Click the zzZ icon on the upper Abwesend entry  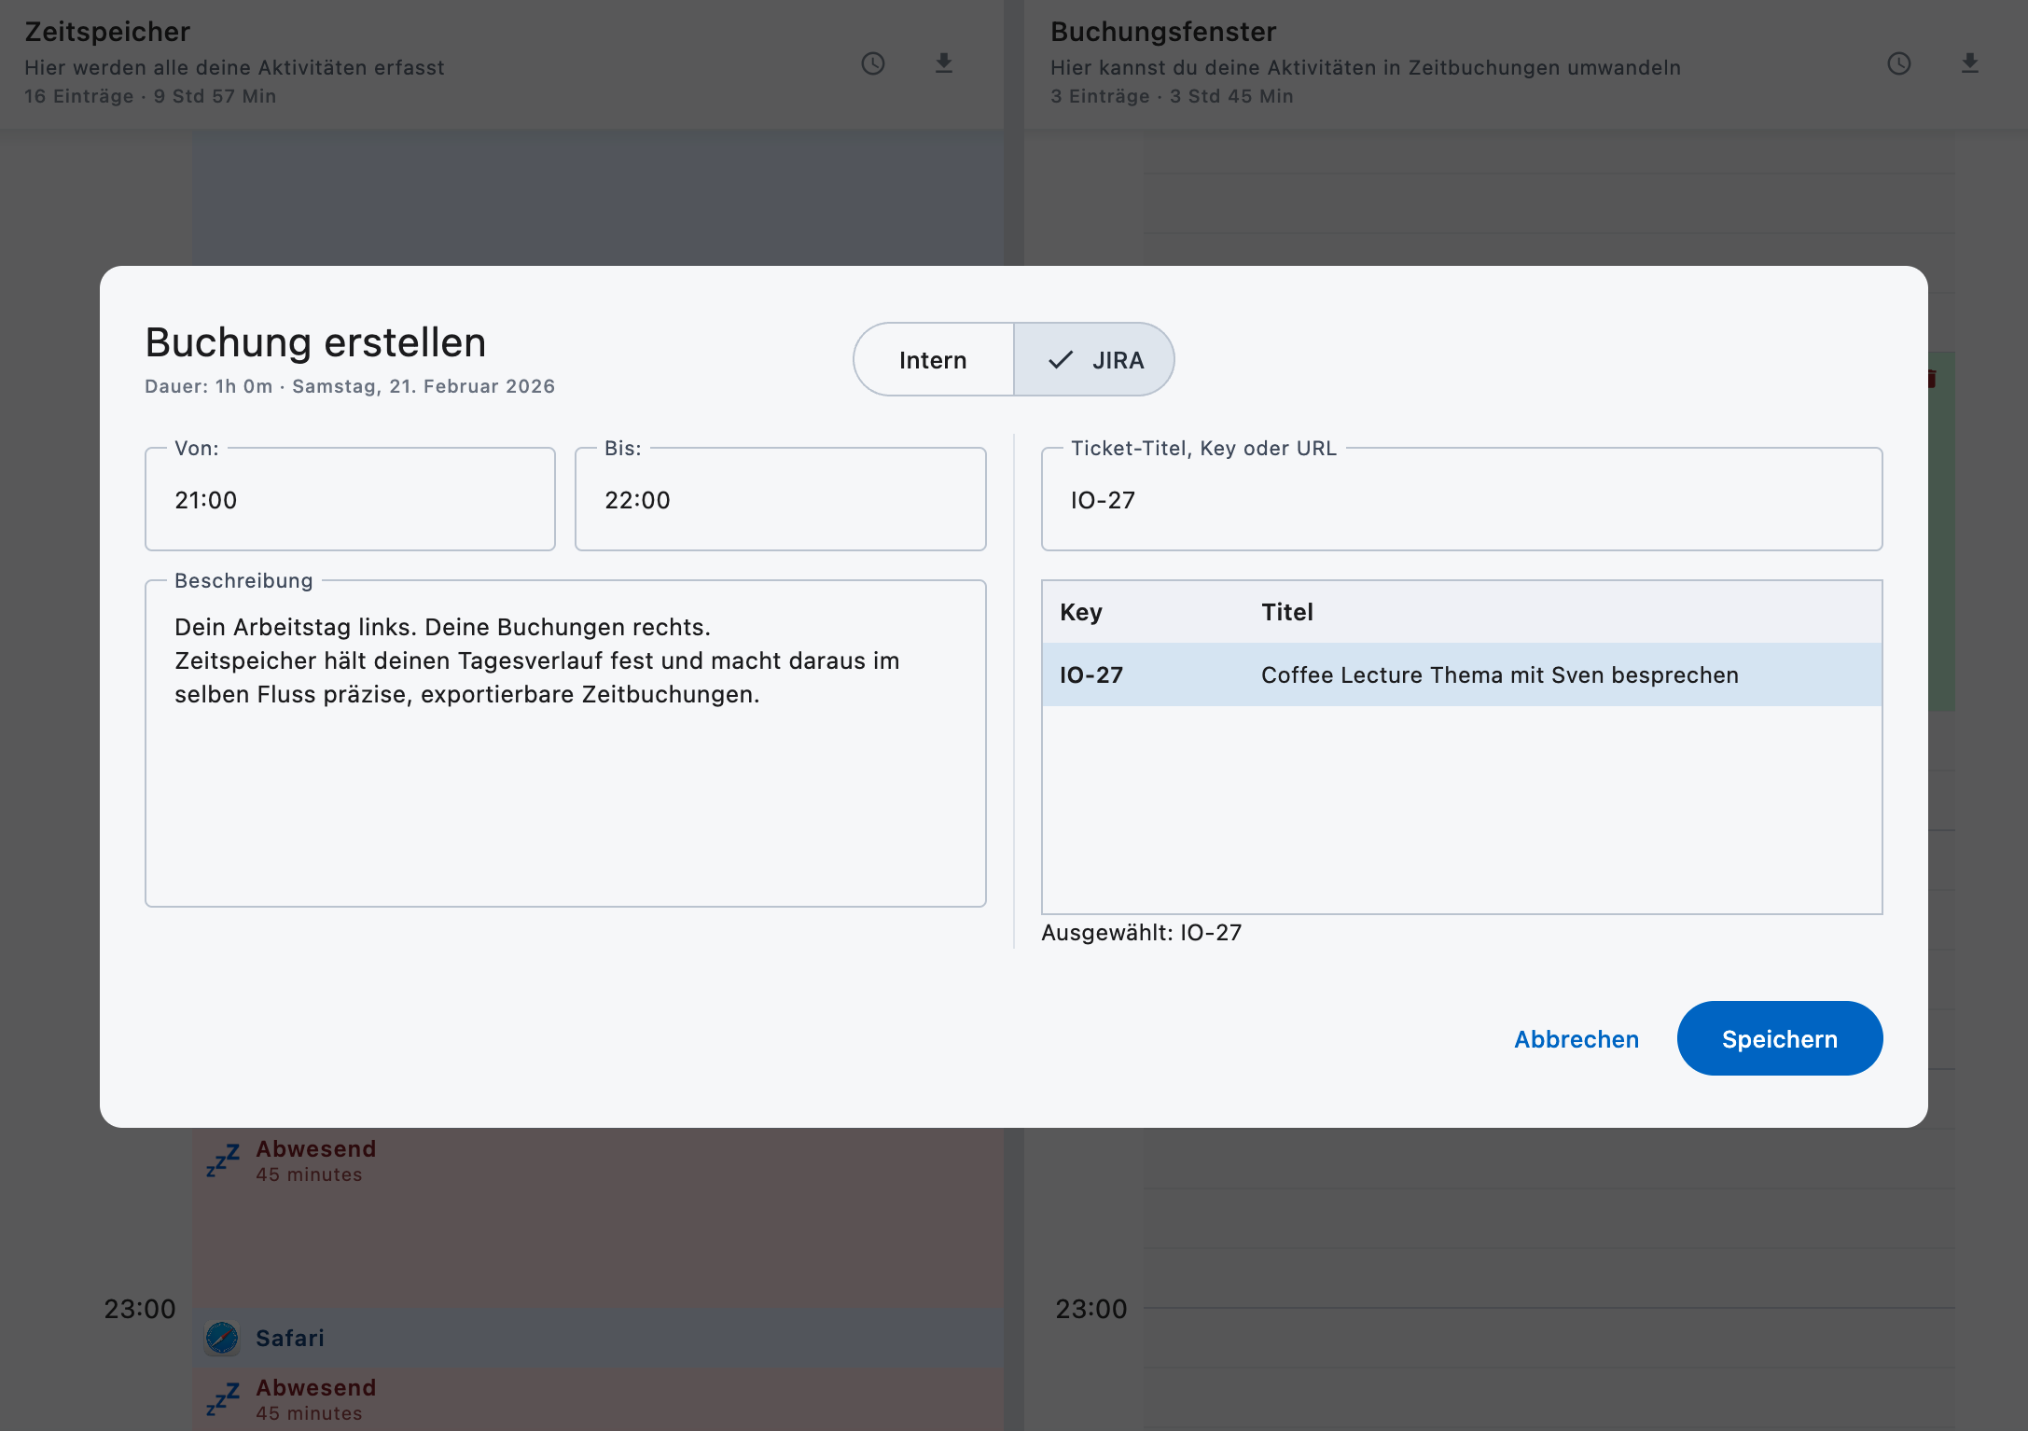[222, 1160]
